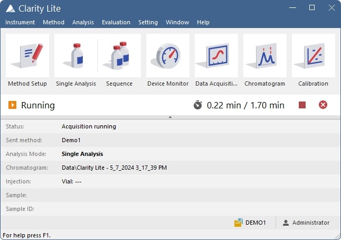Open the Window menu

coord(177,22)
